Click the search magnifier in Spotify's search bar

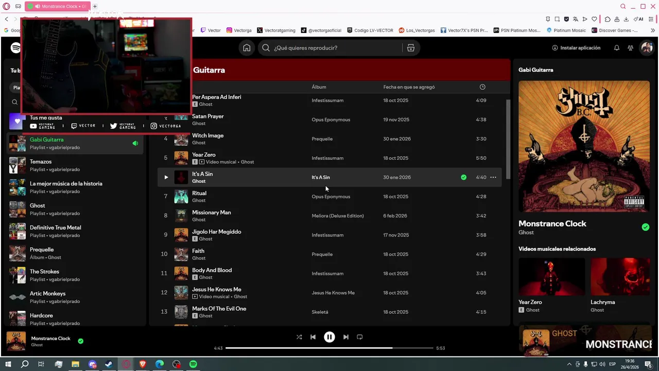coord(266,48)
